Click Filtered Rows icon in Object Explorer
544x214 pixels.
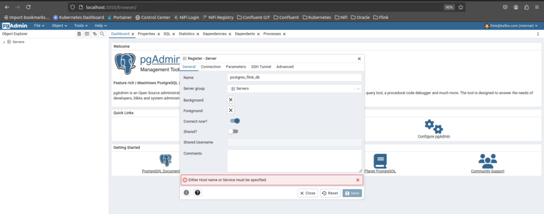(95, 34)
